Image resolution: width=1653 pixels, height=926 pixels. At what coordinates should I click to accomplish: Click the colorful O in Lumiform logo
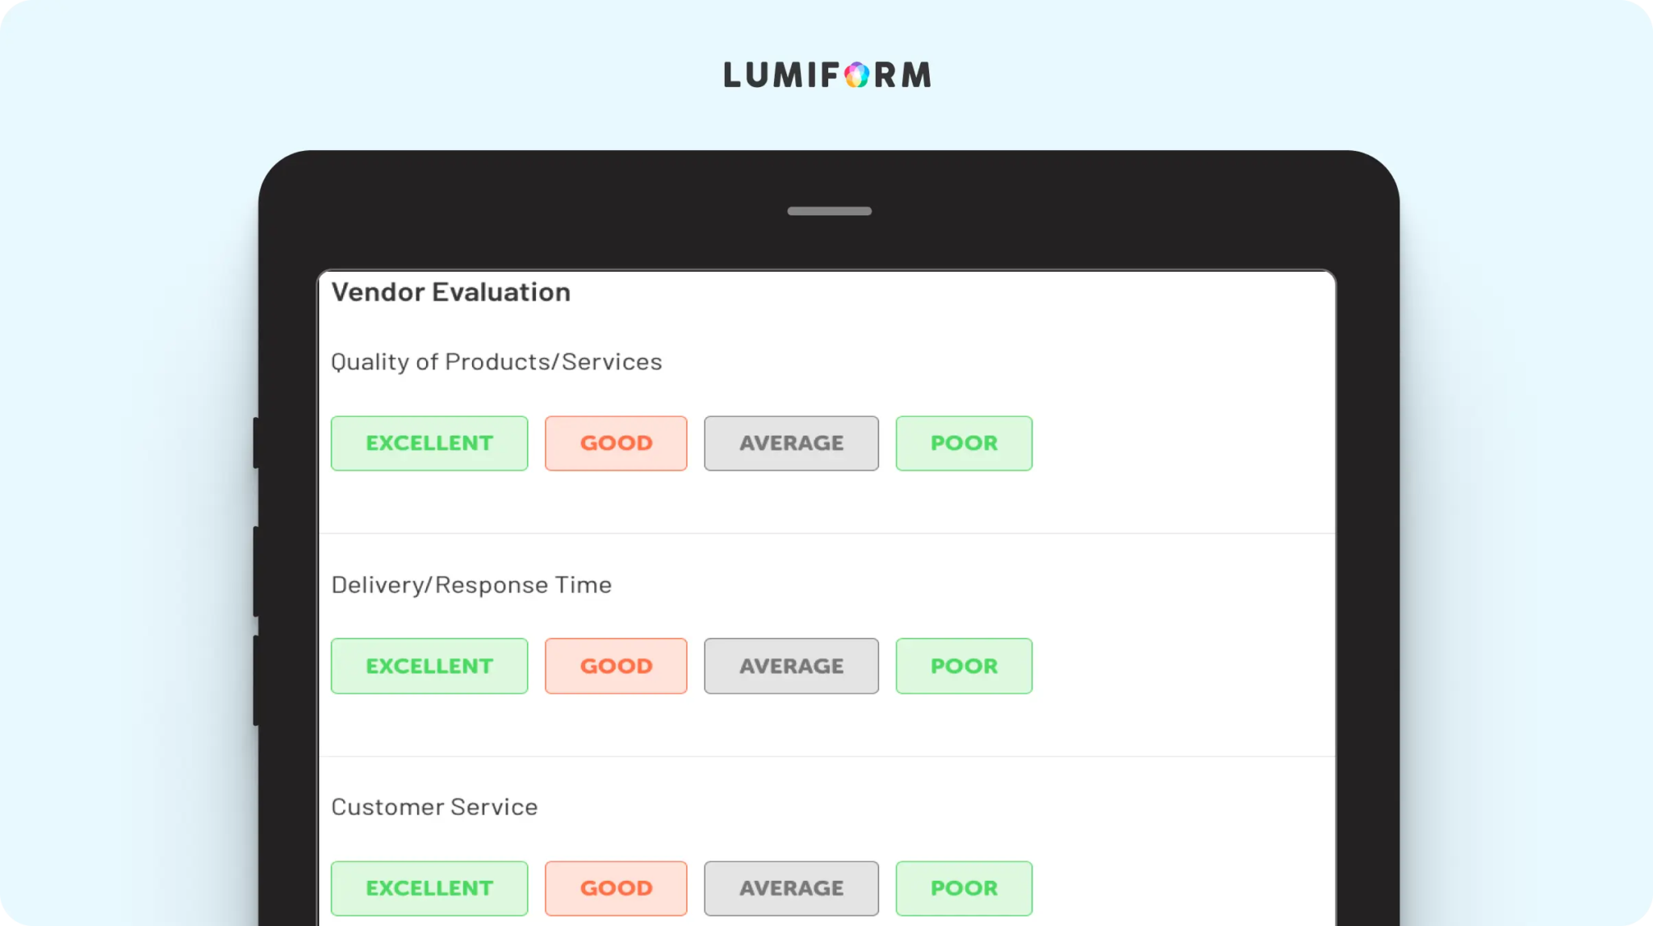857,75
